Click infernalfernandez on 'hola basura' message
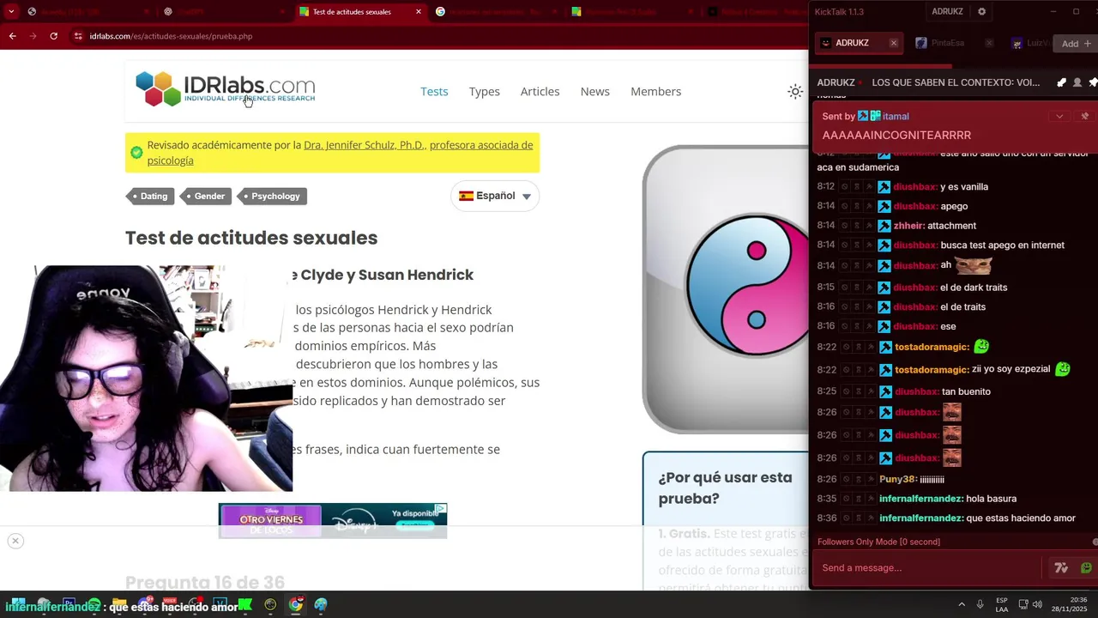This screenshot has width=1098, height=618. tap(920, 499)
